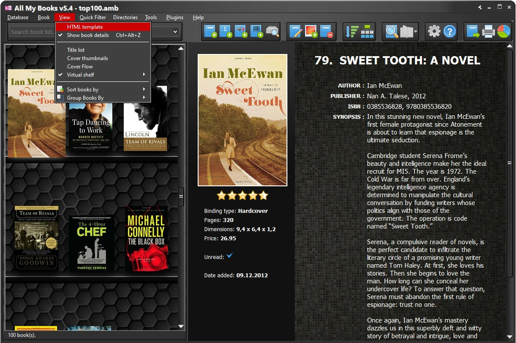Image resolution: width=516 pixels, height=343 pixels.
Task: Click the Group books hierarchy icon
Action: (x=367, y=32)
